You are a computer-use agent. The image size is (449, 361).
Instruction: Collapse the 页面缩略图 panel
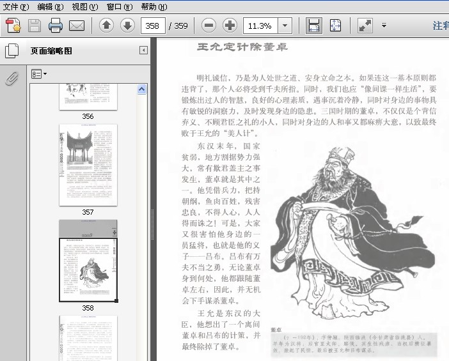[143, 50]
